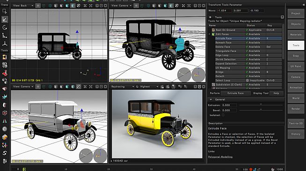Toggle grey square mode in bottom Camera view
The height and width of the screenshot is (171, 306).
coord(38,86)
